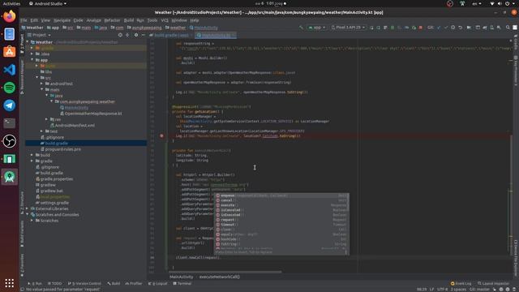Collapse the Weather root project node
519x292 pixels.
pyautogui.click(x=28, y=42)
